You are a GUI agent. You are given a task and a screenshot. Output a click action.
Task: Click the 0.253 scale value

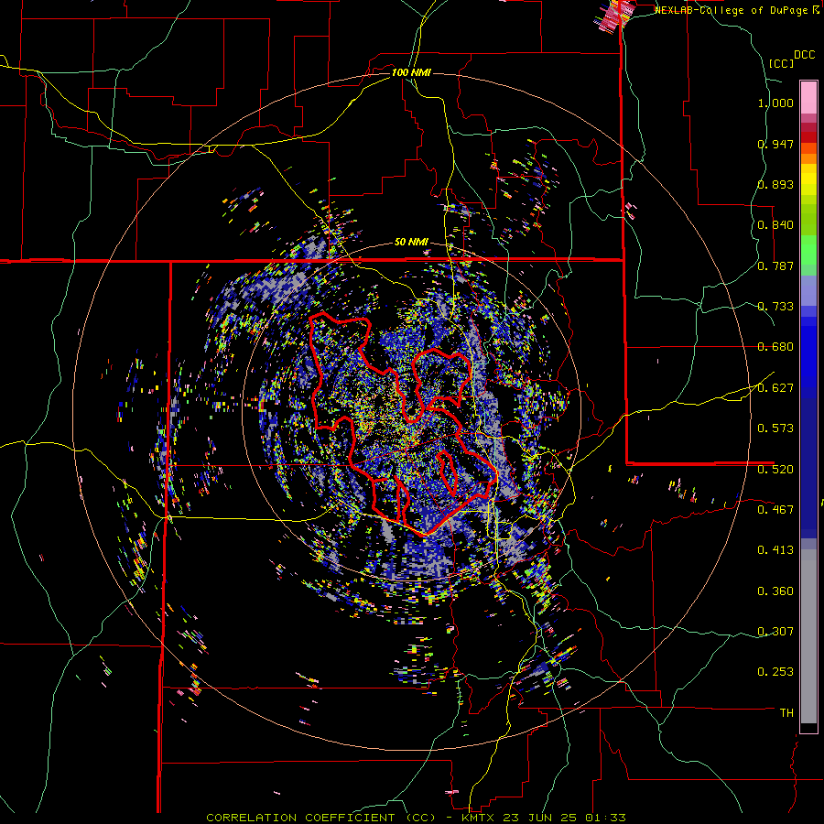tap(775, 672)
